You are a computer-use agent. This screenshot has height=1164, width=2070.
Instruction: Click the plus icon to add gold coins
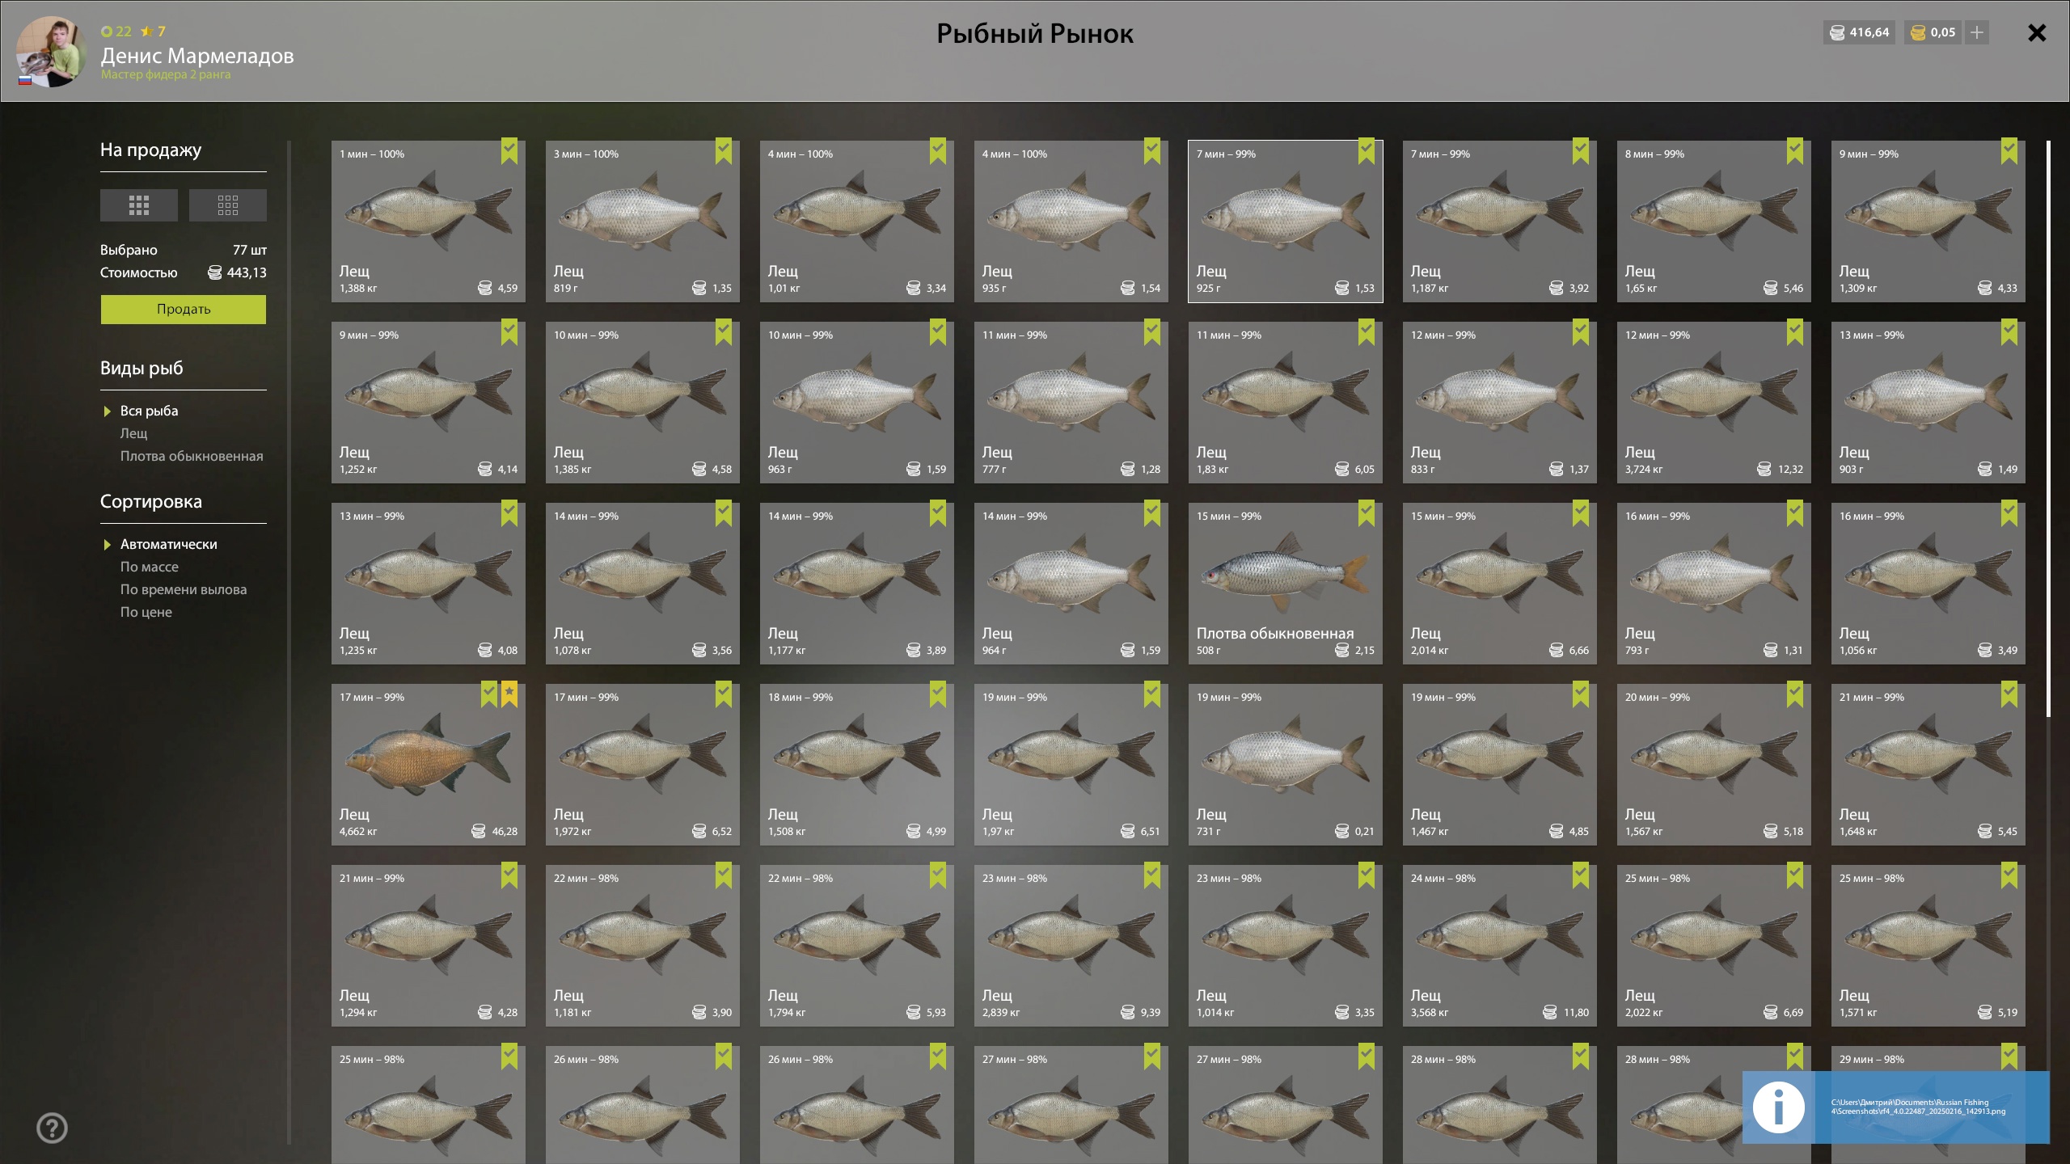[1977, 32]
